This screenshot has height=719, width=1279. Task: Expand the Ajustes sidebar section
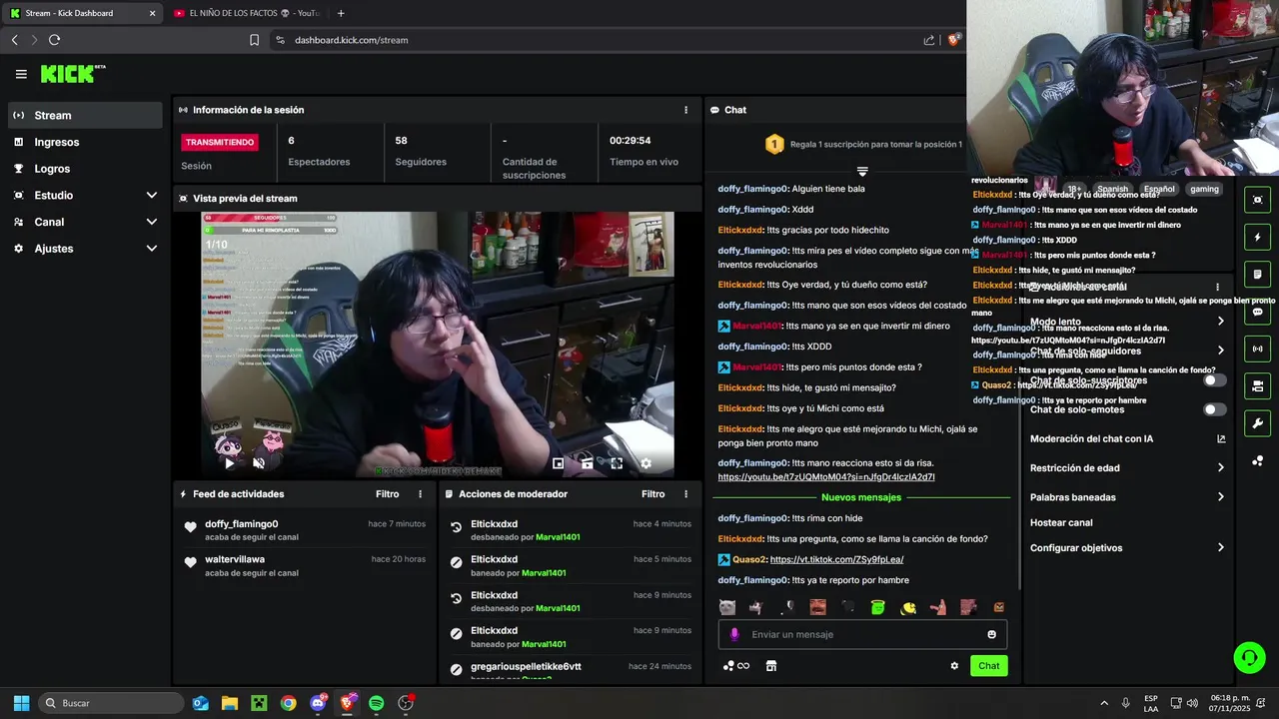click(x=85, y=249)
